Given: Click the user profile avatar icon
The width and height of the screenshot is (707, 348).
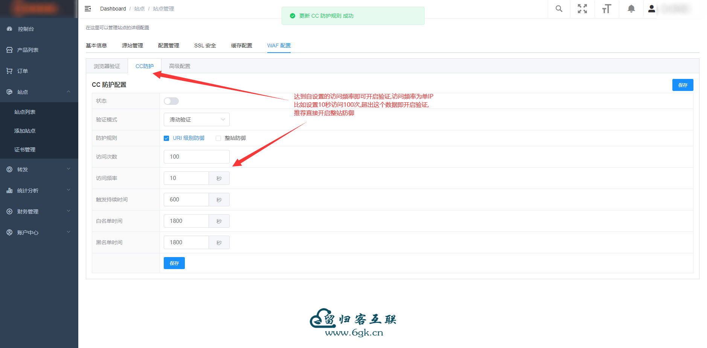Looking at the screenshot, I should click(x=652, y=9).
